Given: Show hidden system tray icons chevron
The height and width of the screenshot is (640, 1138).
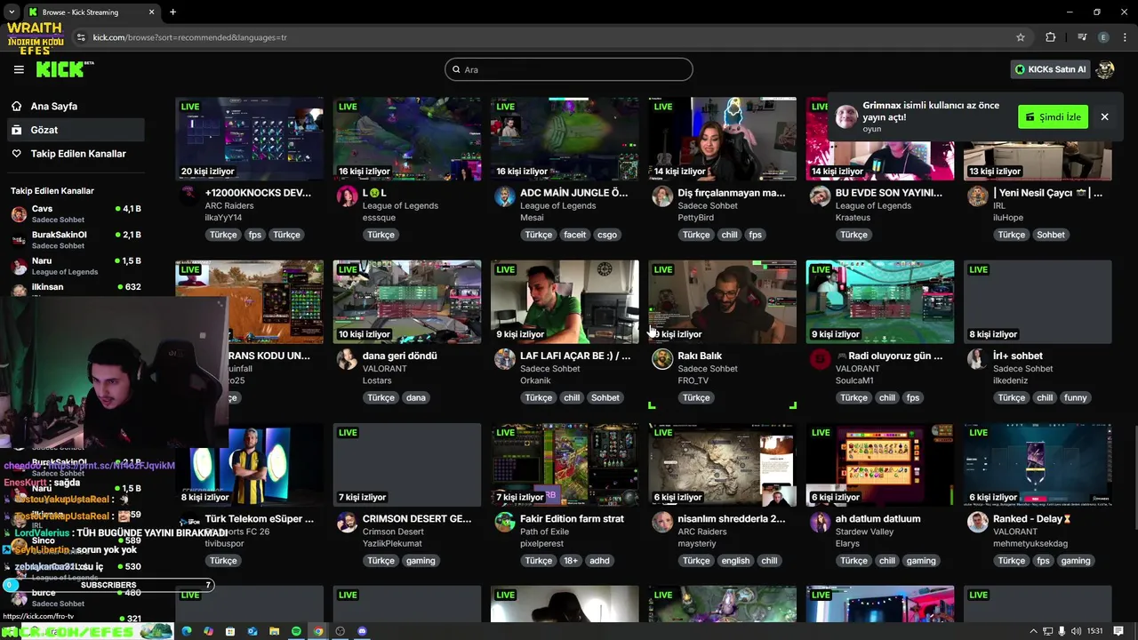Looking at the screenshot, I should 1032,631.
